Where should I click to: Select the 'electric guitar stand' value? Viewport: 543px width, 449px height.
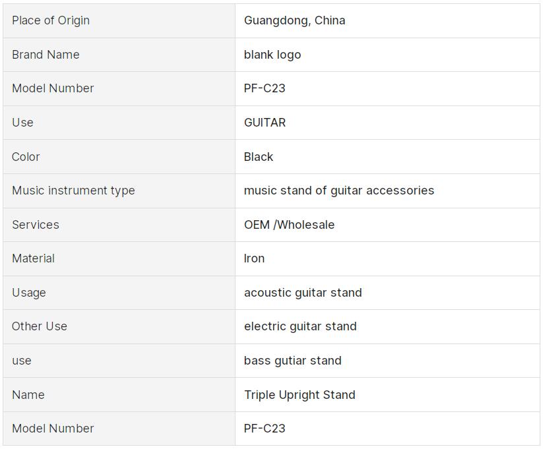[x=300, y=326]
